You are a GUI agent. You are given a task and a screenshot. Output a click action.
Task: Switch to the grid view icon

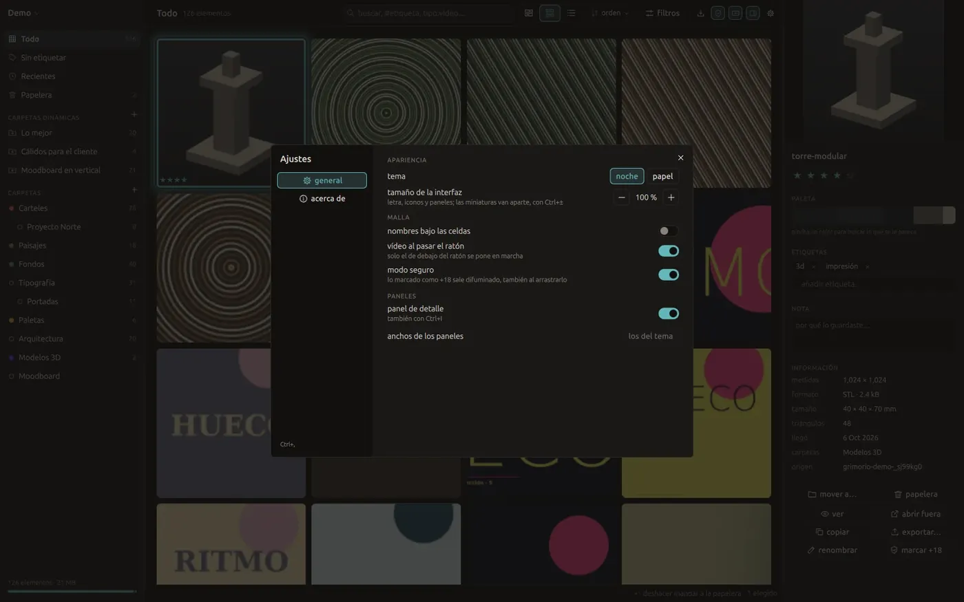coord(549,13)
